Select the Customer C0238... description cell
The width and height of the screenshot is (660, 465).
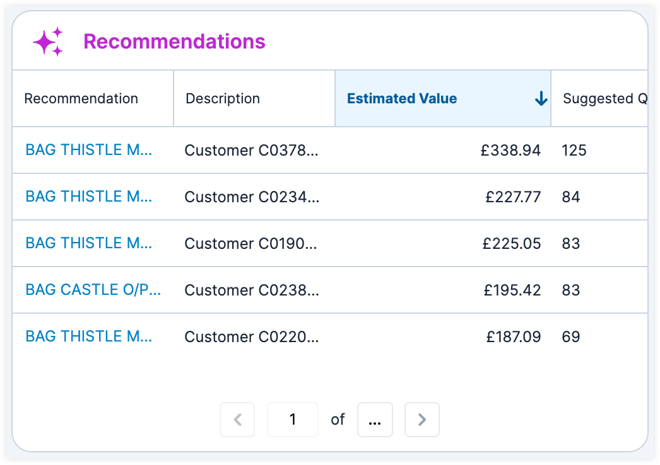[x=252, y=290]
